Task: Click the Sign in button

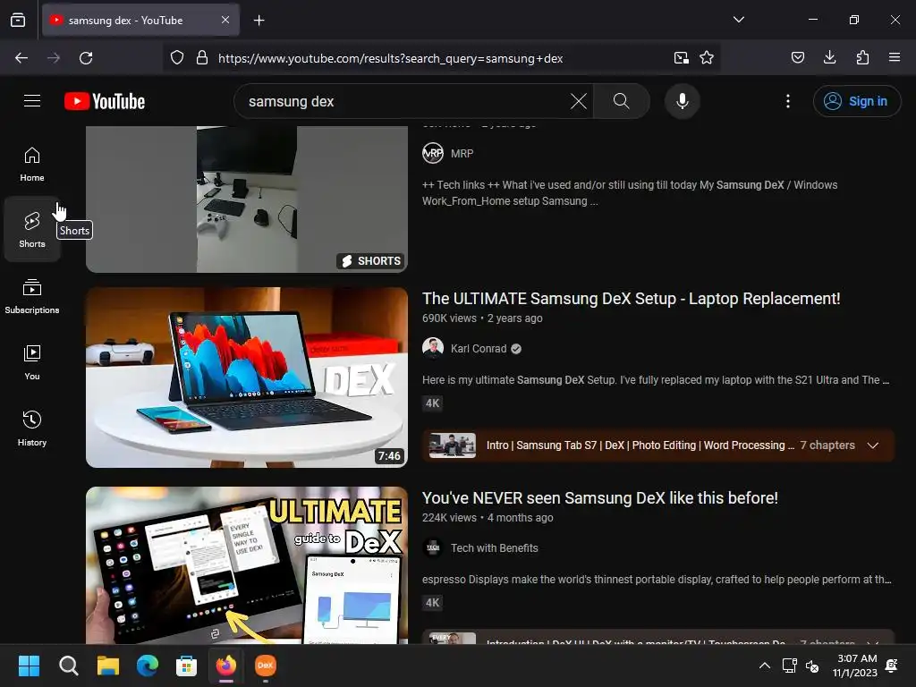Action: [856, 101]
